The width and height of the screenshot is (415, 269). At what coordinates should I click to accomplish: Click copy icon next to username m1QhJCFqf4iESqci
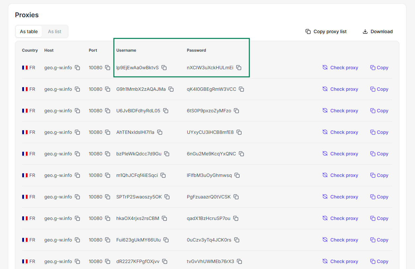pyautogui.click(x=163, y=175)
